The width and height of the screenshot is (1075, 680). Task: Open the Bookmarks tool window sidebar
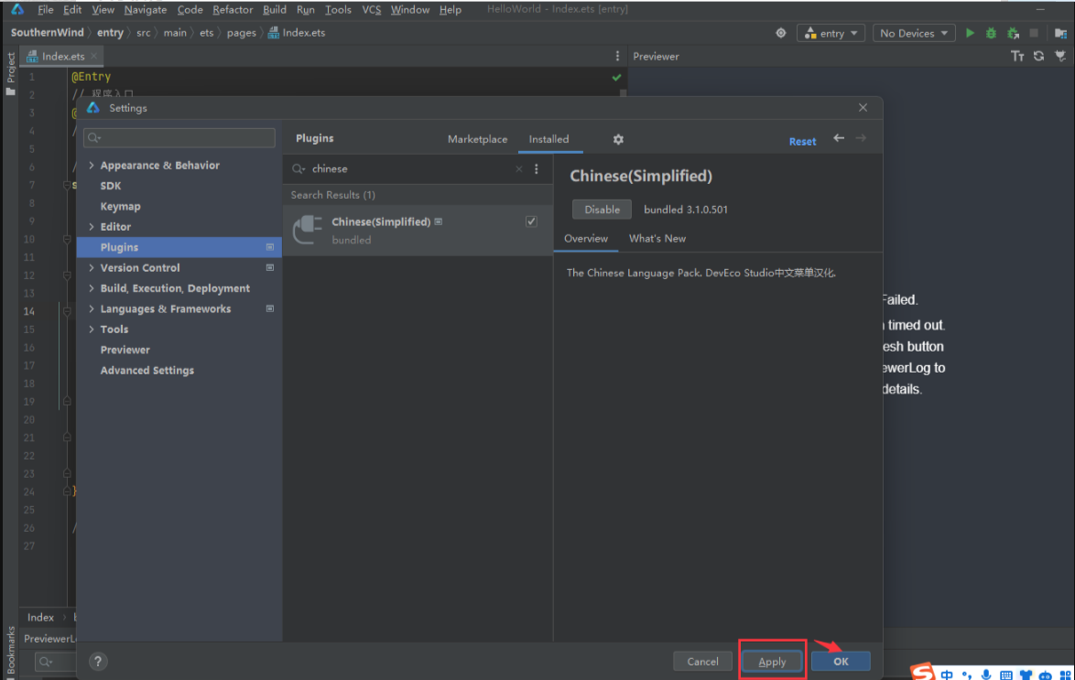(x=10, y=652)
